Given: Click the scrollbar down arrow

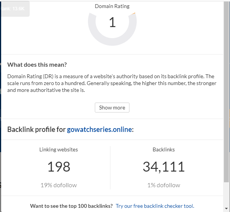Looking at the screenshot, I should point(226,209).
